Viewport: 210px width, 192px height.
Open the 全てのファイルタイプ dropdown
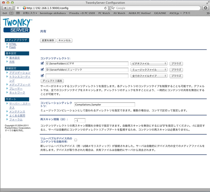click(x=149, y=76)
